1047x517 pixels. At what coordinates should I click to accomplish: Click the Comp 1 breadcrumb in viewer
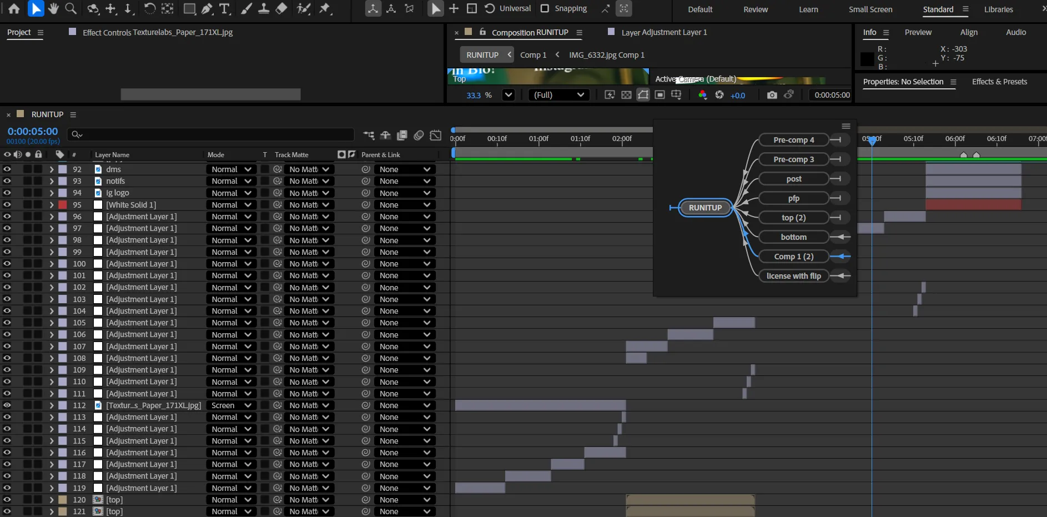(x=533, y=55)
